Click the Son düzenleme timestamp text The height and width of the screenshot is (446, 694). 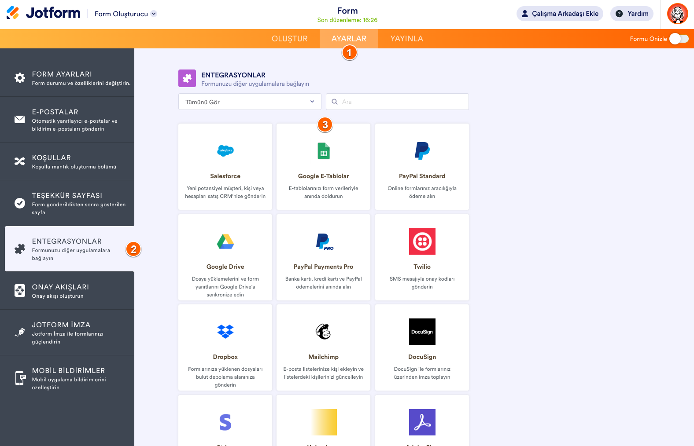point(347,20)
